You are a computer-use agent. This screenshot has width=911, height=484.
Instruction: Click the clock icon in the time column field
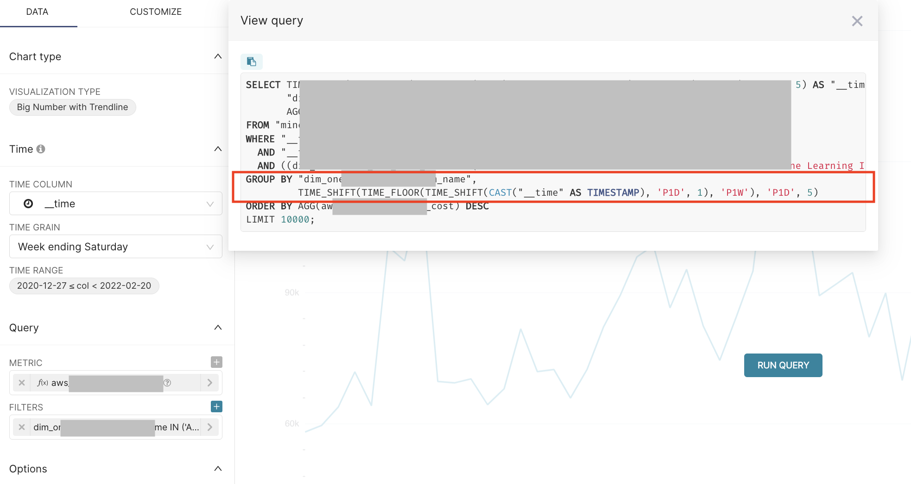[x=27, y=203]
